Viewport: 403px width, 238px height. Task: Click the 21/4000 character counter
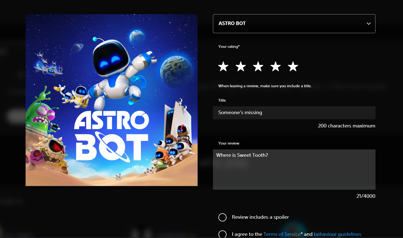click(365, 196)
